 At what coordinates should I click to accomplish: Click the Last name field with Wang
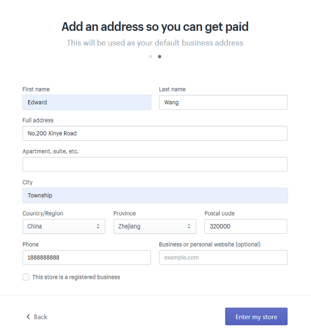click(x=223, y=102)
